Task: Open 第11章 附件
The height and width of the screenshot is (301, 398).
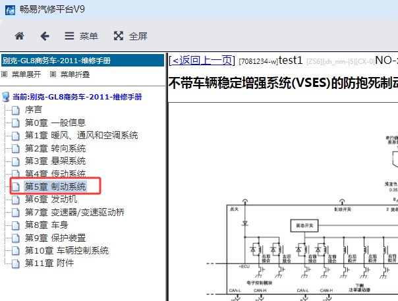Action: click(x=49, y=263)
